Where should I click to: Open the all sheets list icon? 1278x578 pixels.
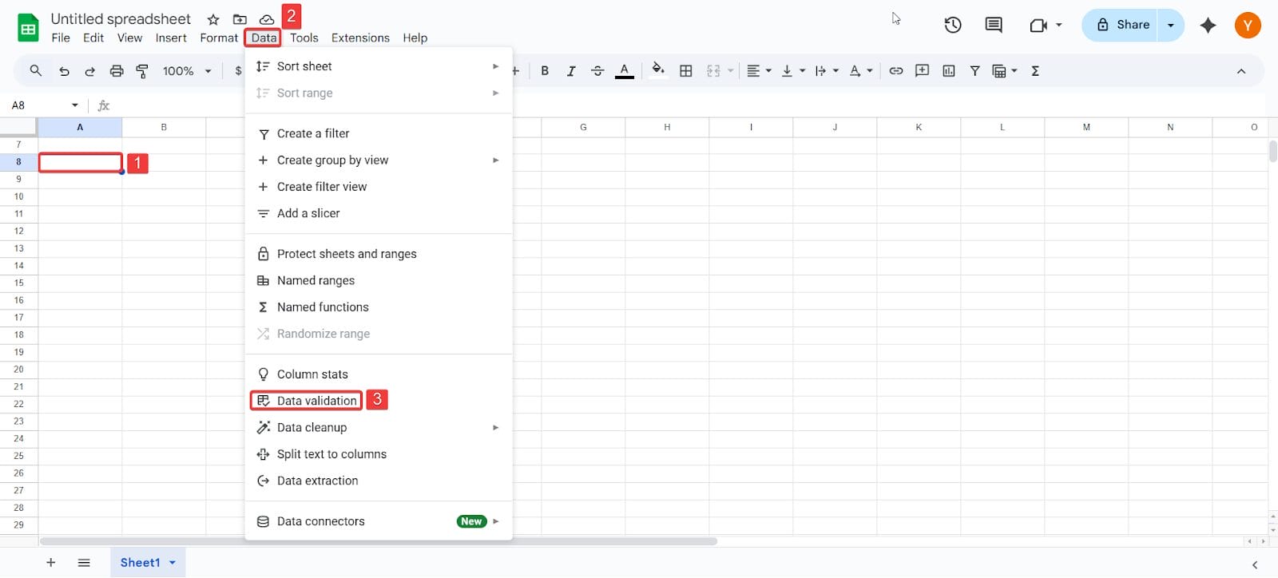[x=84, y=562]
